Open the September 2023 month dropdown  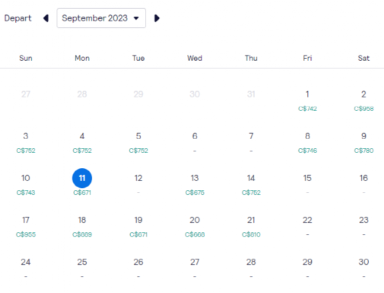click(101, 18)
